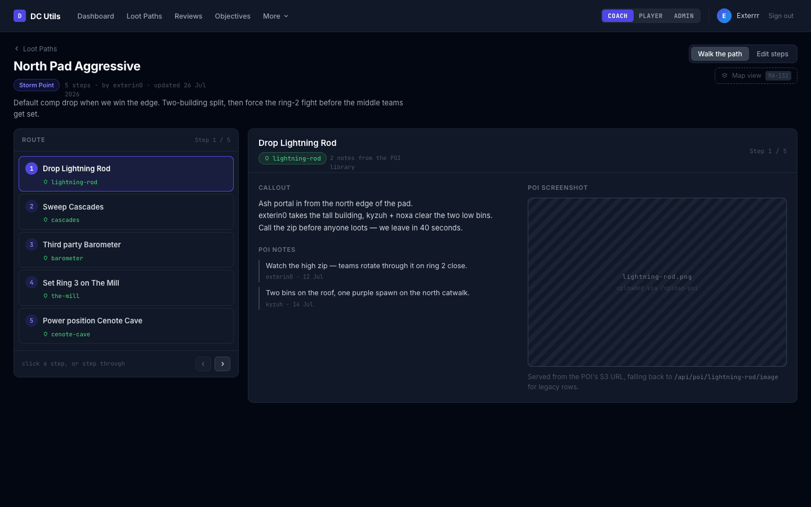Click the user avatar E icon
The height and width of the screenshot is (507, 811).
coord(724,16)
